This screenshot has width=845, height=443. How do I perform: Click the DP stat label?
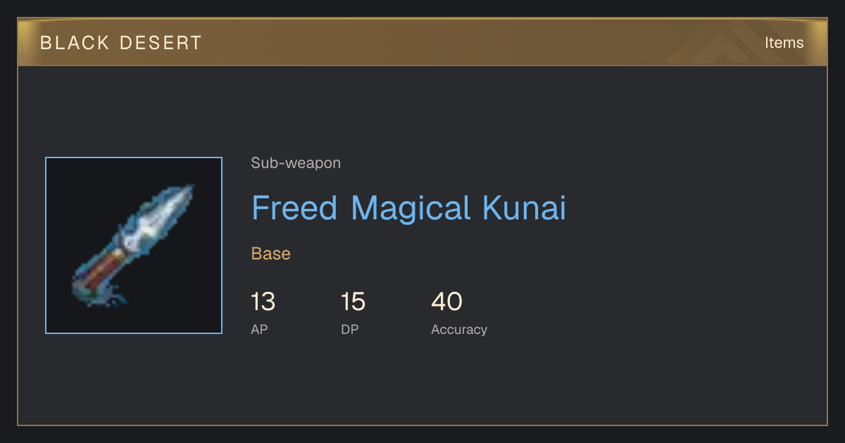point(350,329)
